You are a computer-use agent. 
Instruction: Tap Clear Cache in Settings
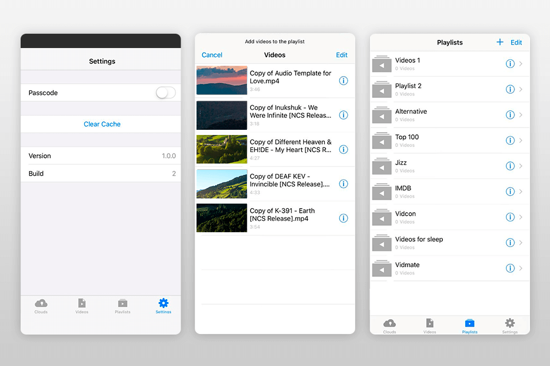101,124
